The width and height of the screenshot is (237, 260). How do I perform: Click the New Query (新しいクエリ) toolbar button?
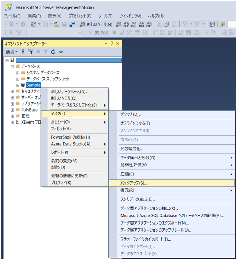[x=96, y=24]
